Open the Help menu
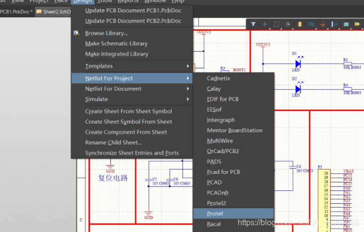364x232 pixels. [x=178, y=1]
